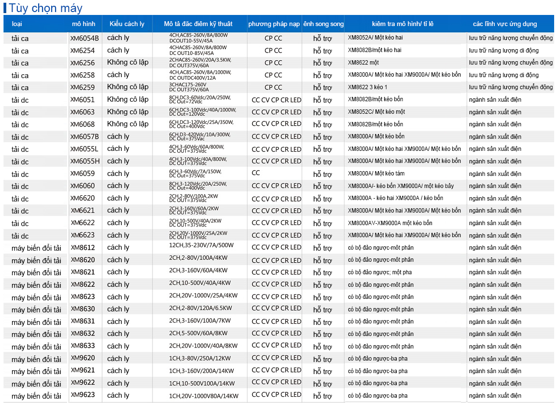Screen dimensions: 558x403
Task: Click the 'ênh song song' column header
Action: click(323, 24)
